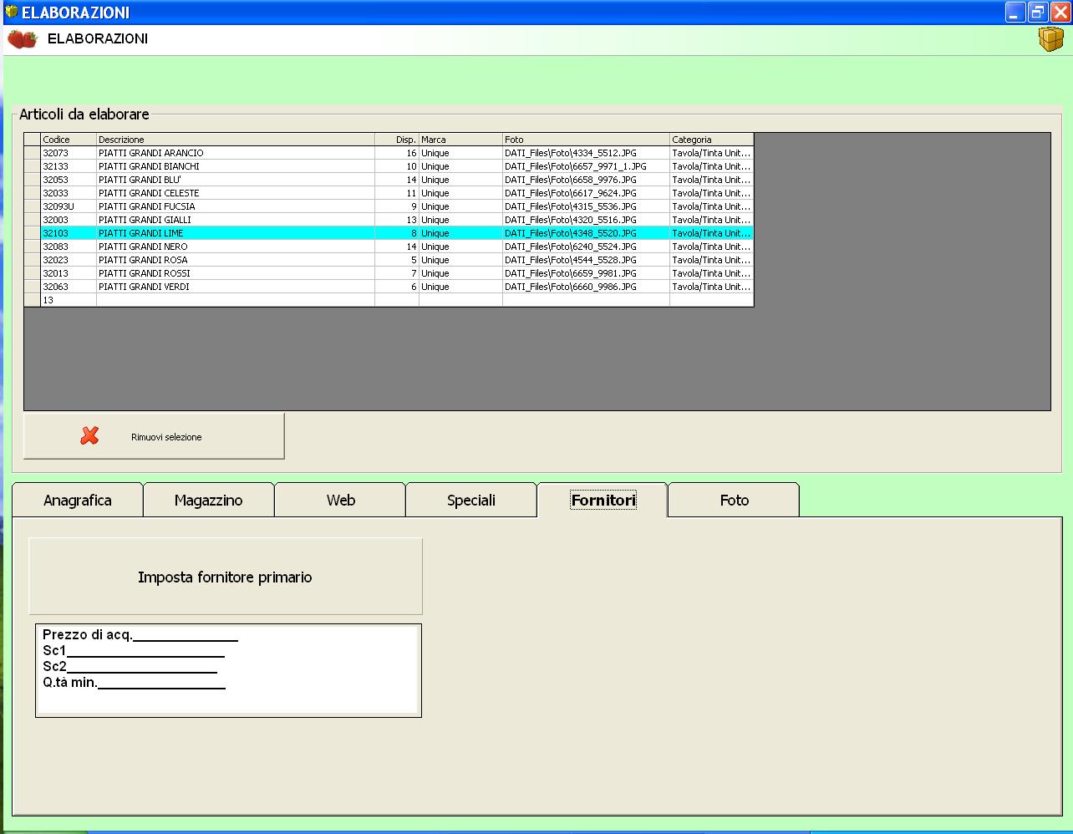Select row PIATTI GRANDI ARANCIO

[x=389, y=153]
